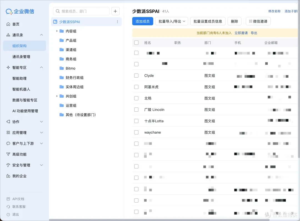Image resolution: width=300 pixels, height=221 pixels.
Task: Expand the 内容组 tree arrow
Action: 57,31
